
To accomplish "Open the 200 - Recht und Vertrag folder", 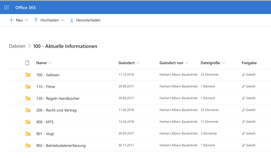I will (56, 110).
